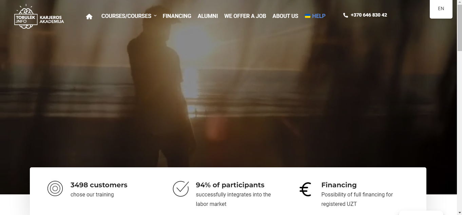This screenshot has height=215, width=462.
Task: Open the EN language selector
Action: tap(441, 9)
